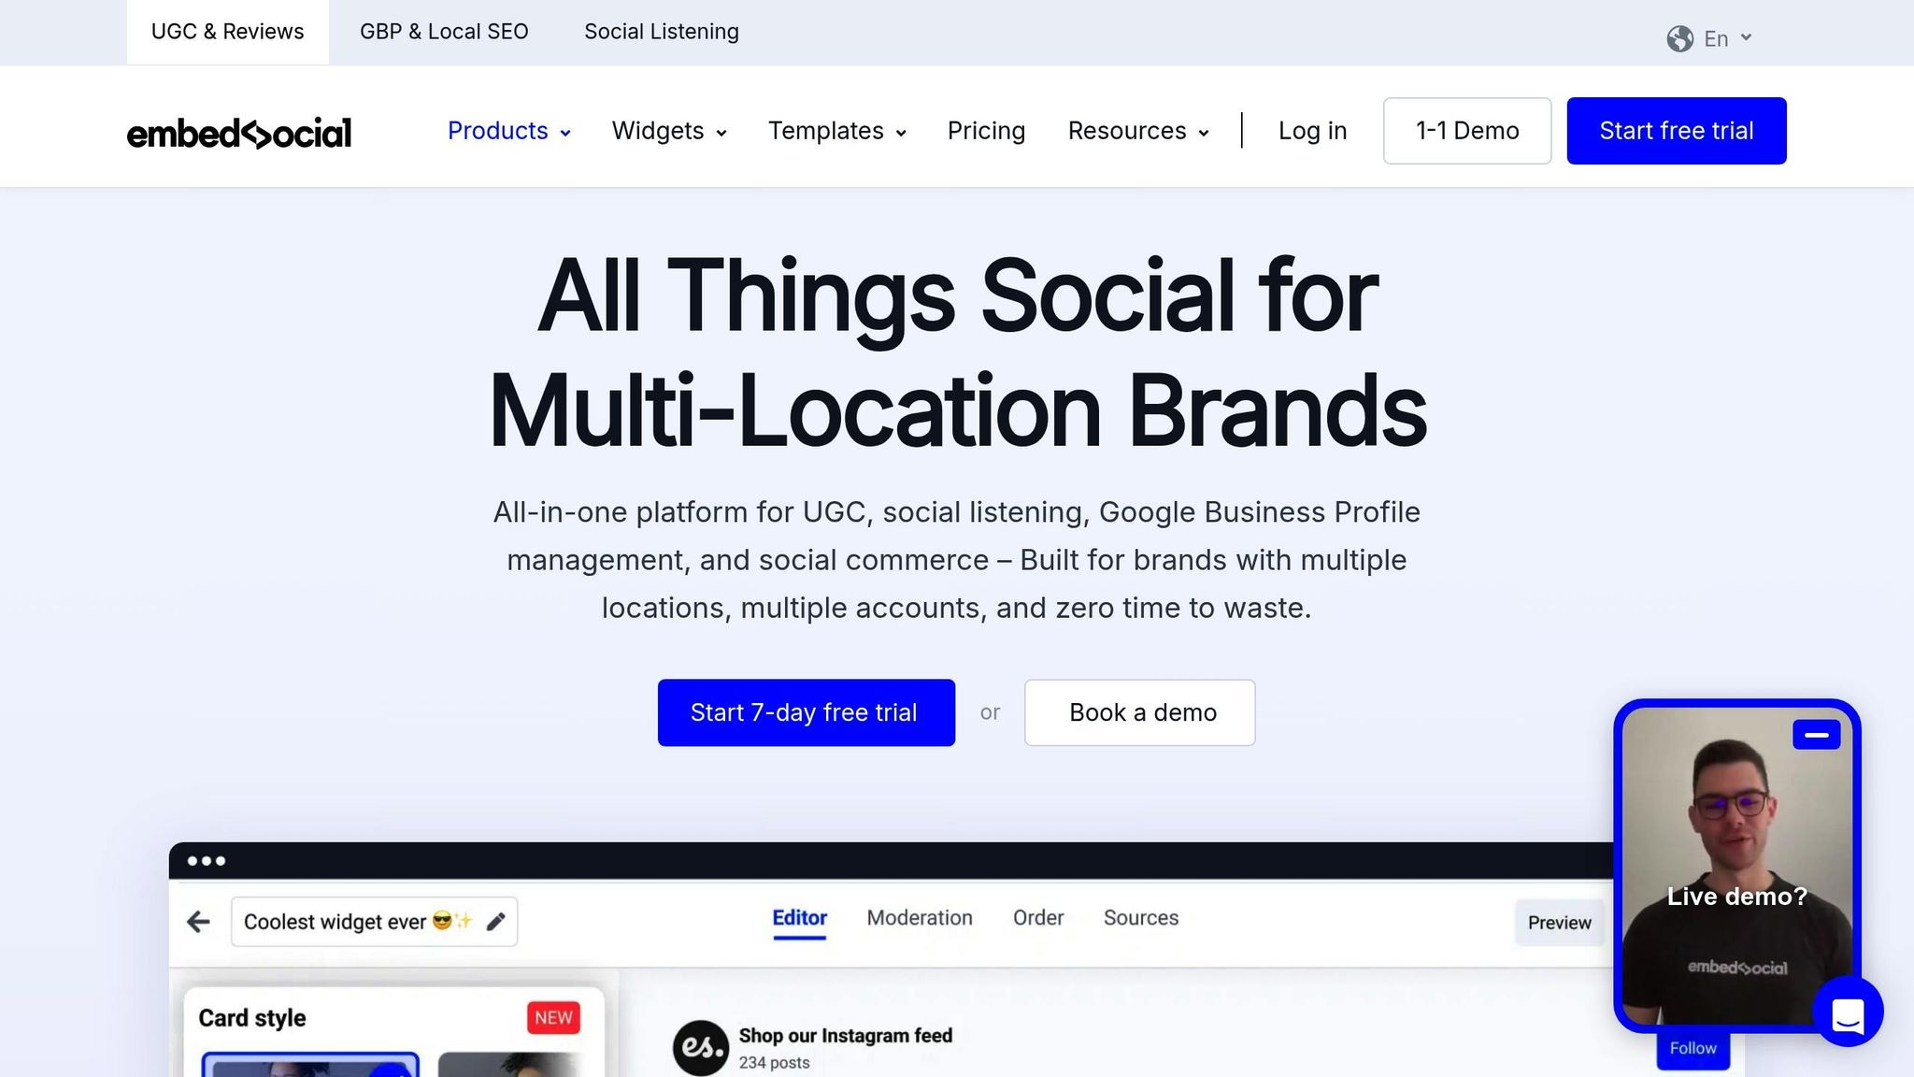
Task: Switch to the Sources tab
Action: (x=1141, y=918)
